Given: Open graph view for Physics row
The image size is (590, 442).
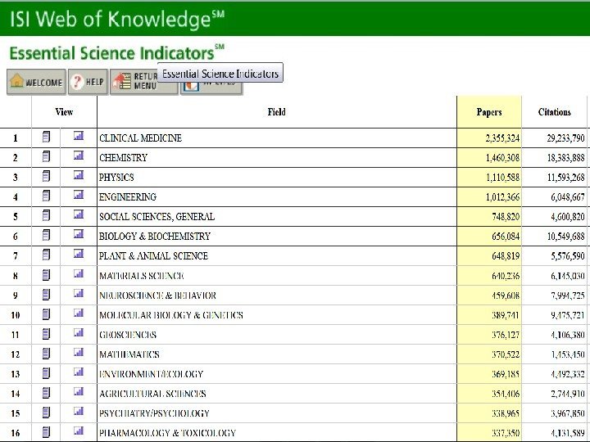Looking at the screenshot, I should point(79,175).
